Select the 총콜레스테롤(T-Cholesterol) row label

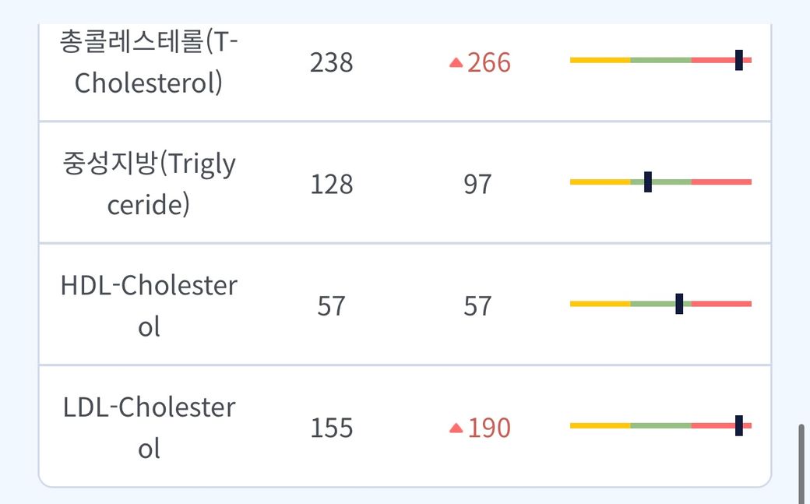[149, 62]
